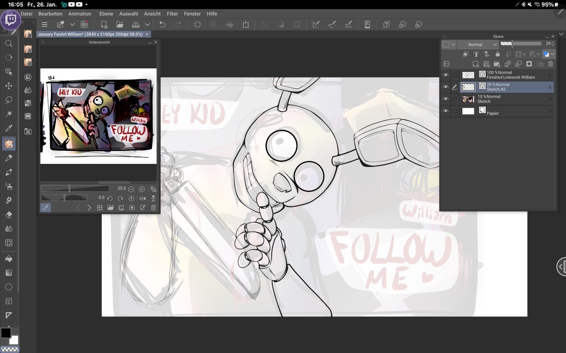This screenshot has width=566, height=353.
Task: Select the Lasso selection tool
Action: [8, 100]
